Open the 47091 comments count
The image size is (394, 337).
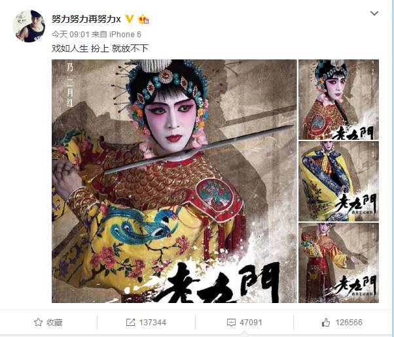(x=251, y=322)
